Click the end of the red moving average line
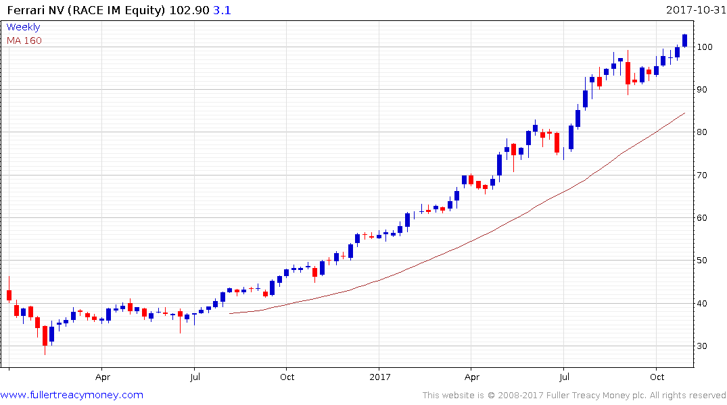727x405 pixels. point(685,113)
